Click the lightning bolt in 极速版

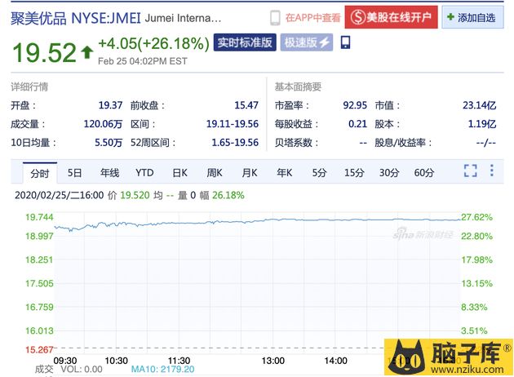click(324, 42)
